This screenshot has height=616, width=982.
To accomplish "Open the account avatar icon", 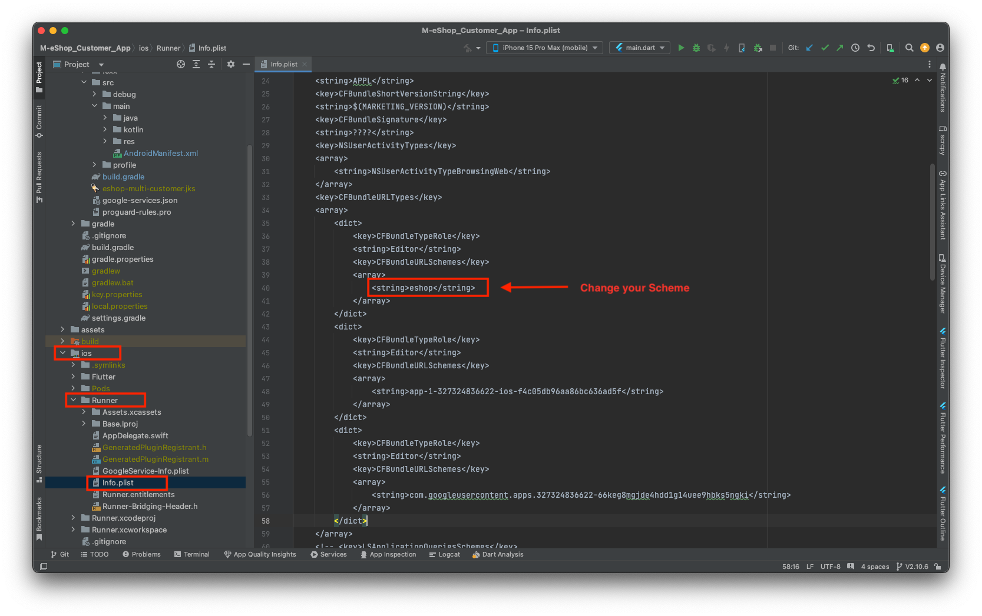I will pyautogui.click(x=940, y=48).
